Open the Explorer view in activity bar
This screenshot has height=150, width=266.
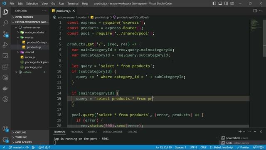point(5,12)
